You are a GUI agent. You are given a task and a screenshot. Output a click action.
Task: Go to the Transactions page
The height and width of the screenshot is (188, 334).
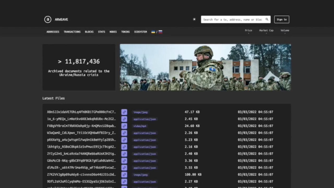[x=72, y=32]
